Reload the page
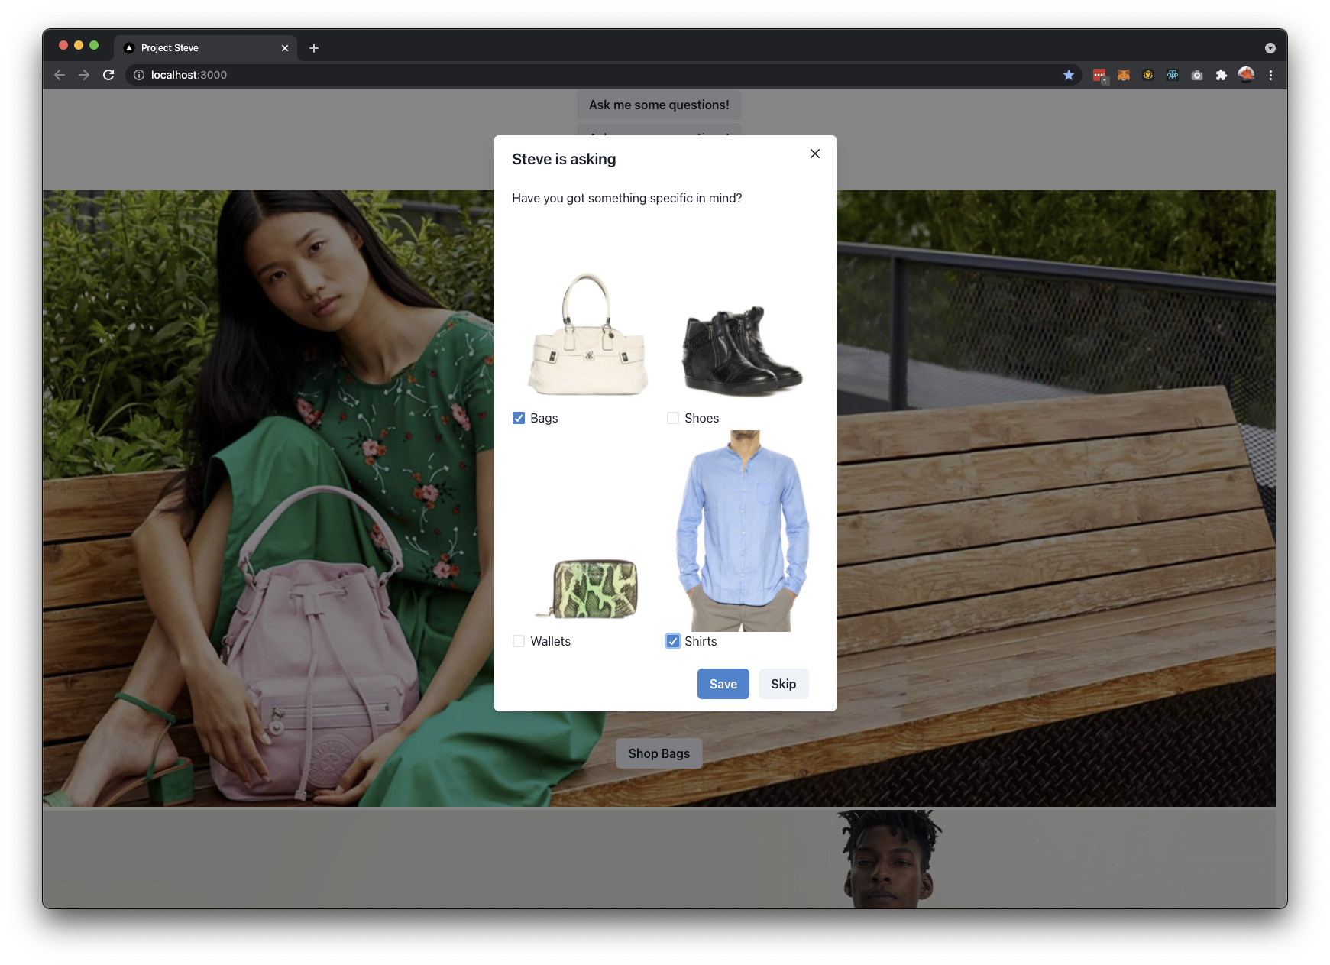The image size is (1330, 965). coord(108,75)
